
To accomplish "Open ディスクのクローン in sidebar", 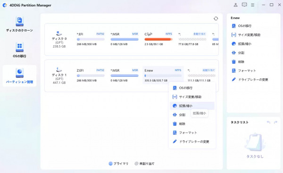I will [x=19, y=24].
